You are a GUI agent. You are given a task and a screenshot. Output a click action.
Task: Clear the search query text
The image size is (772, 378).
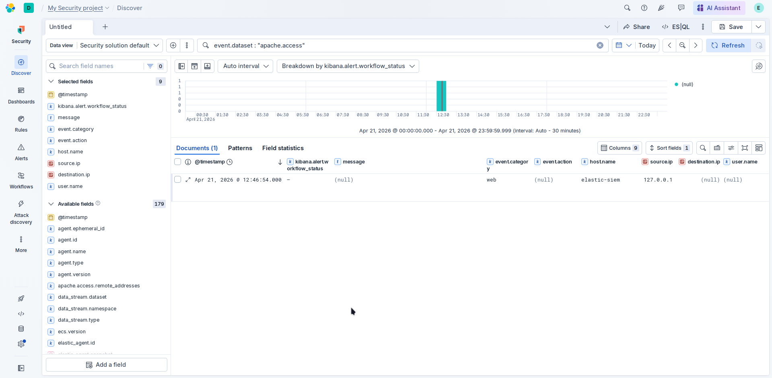pos(600,45)
